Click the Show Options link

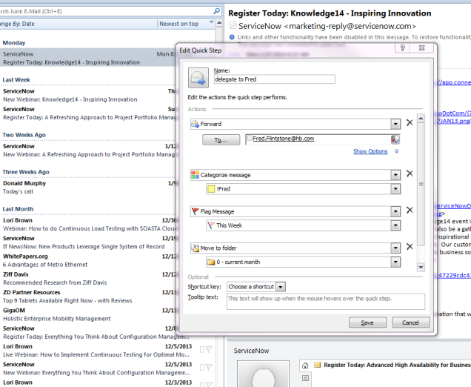[x=370, y=151]
